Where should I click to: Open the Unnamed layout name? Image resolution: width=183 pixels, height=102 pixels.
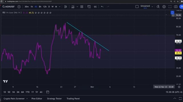[x=145, y=6]
